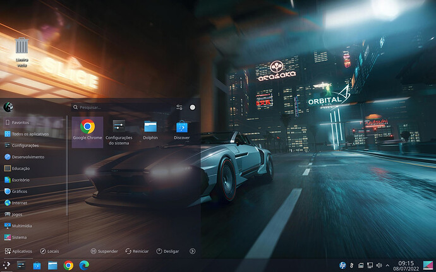Open the network tray icon
This screenshot has width=436, height=272.
click(x=370, y=266)
